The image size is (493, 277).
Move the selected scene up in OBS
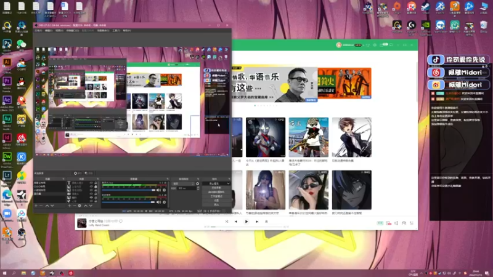coord(47,206)
